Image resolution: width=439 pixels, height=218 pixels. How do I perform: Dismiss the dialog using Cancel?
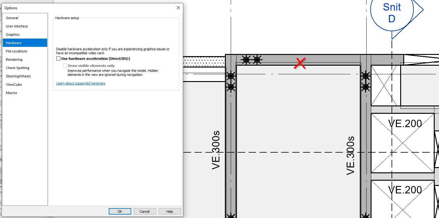(x=145, y=211)
